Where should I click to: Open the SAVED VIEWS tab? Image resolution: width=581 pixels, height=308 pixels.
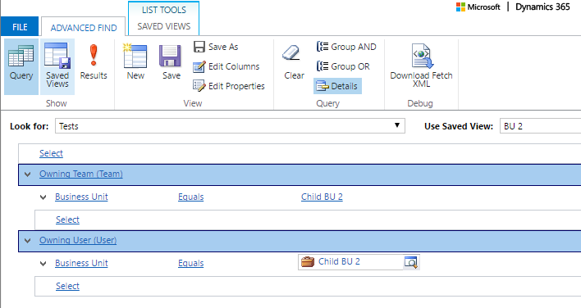point(164,26)
